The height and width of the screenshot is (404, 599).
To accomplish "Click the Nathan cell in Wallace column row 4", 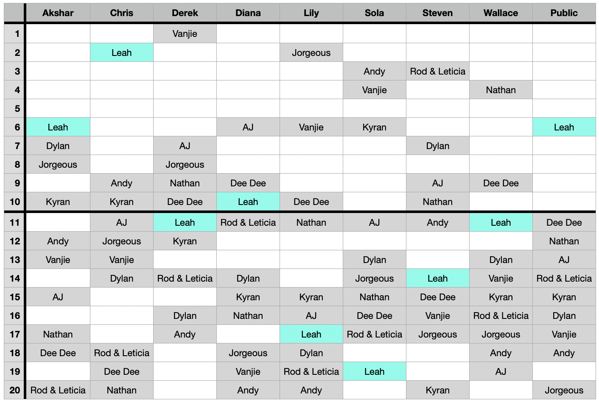I will coord(501,90).
